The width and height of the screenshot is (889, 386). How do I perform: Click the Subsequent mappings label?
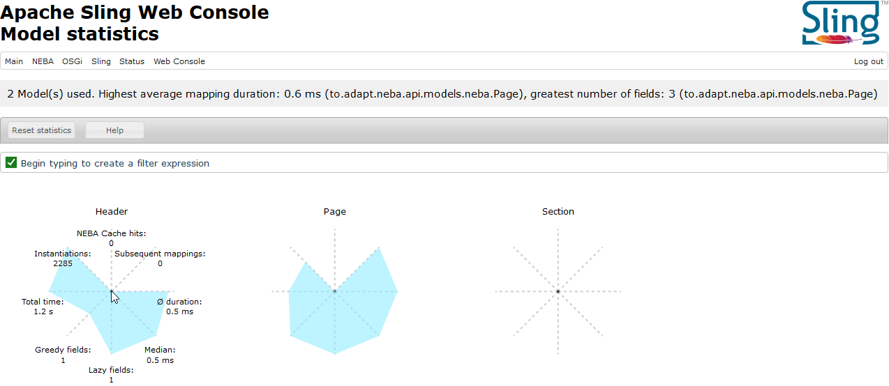coord(160,254)
